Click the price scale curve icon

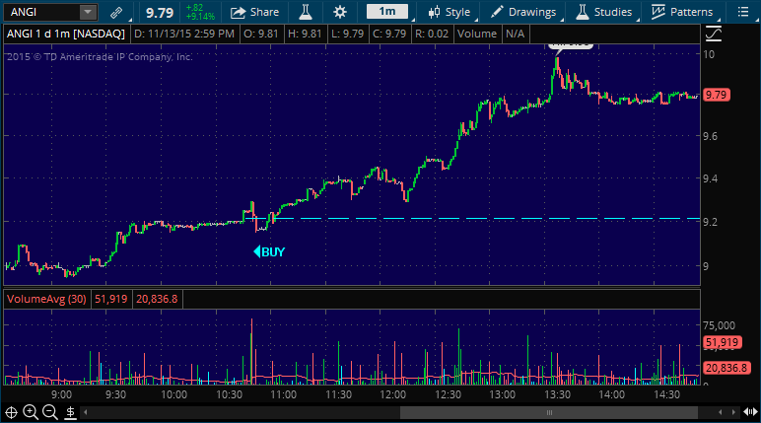[714, 34]
